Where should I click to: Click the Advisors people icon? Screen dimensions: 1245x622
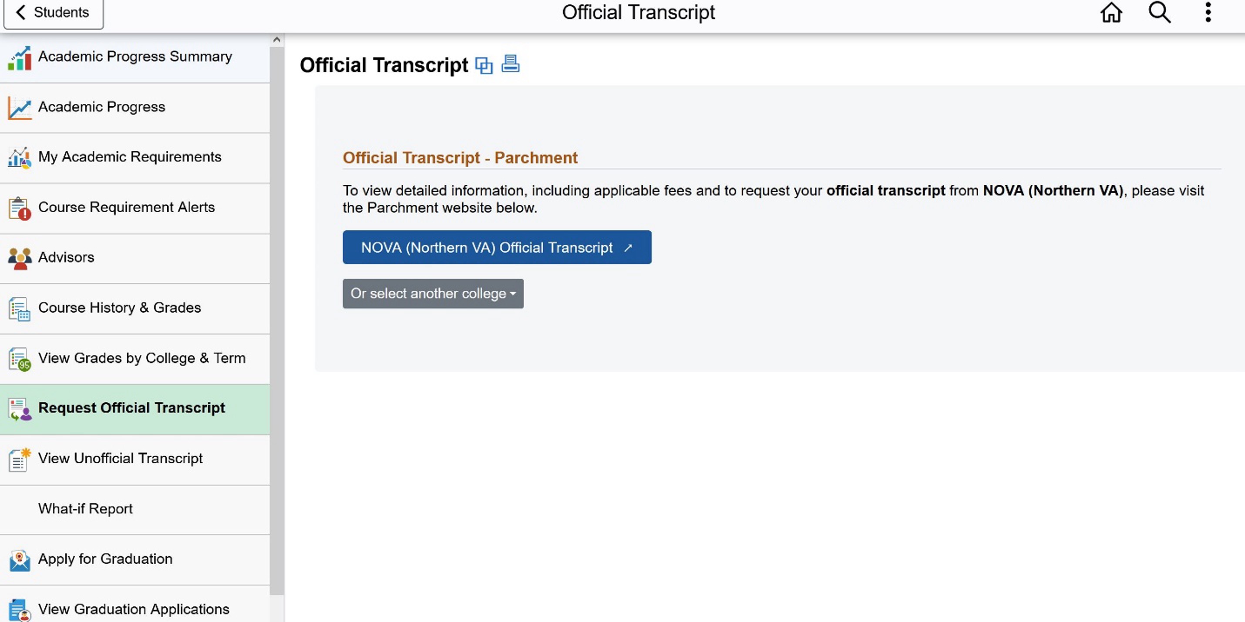point(20,258)
